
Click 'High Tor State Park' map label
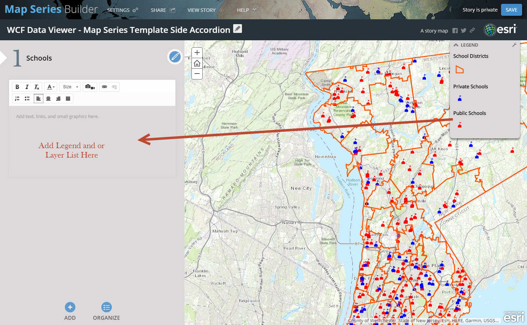303,162
